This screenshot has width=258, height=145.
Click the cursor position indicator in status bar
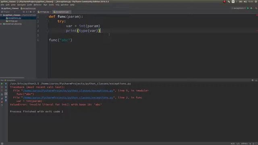[233, 144]
